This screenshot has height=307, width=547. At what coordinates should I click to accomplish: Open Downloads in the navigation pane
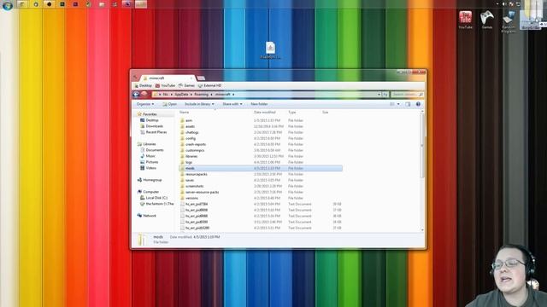[152, 126]
